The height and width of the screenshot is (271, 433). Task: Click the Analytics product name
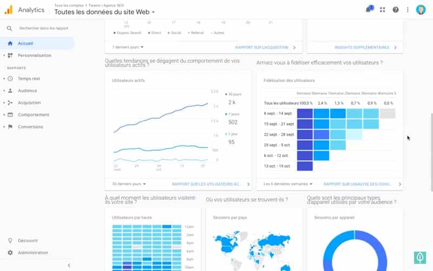click(x=31, y=10)
